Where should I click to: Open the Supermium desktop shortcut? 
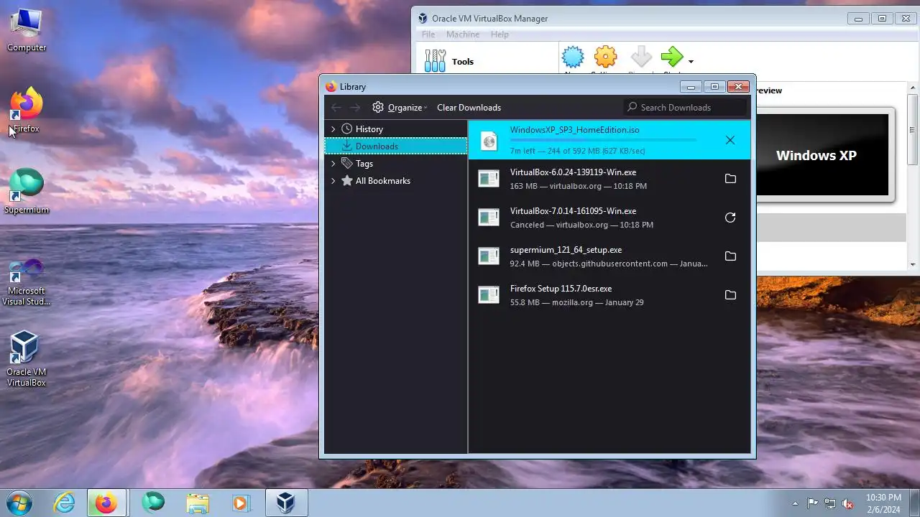27,191
